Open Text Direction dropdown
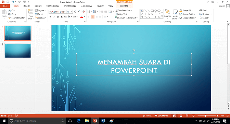The width and height of the screenshot is (230, 124). coord(123,10)
